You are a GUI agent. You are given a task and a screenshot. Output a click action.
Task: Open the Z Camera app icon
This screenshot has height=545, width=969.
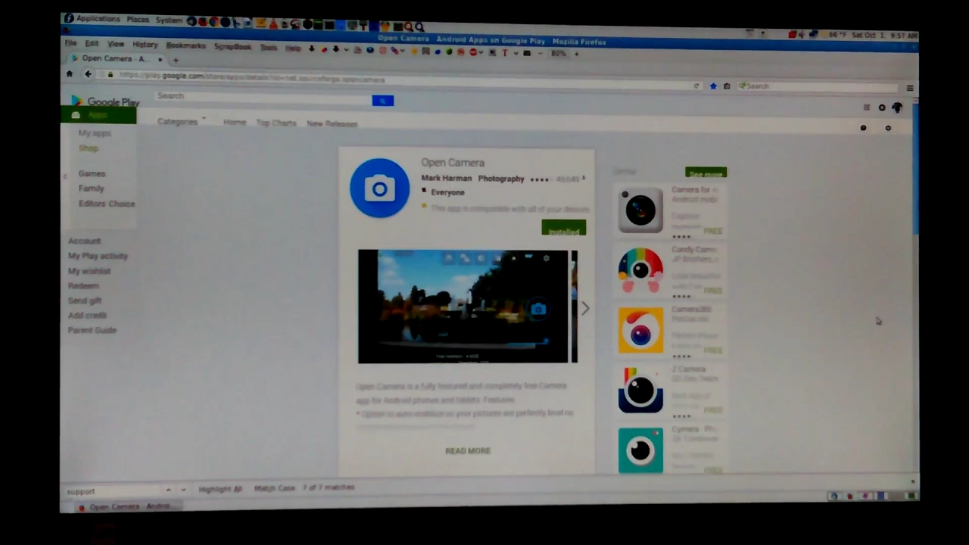tap(640, 390)
